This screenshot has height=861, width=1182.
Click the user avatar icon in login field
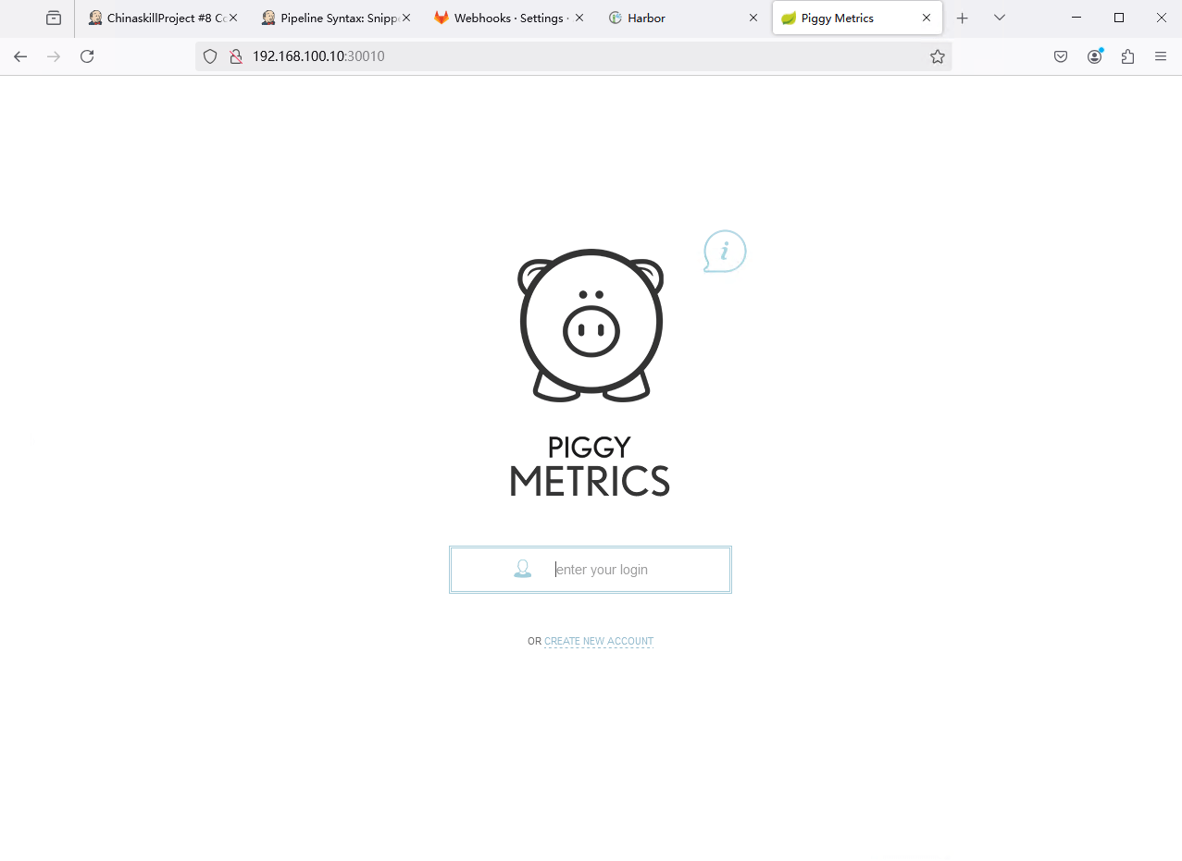pos(523,569)
